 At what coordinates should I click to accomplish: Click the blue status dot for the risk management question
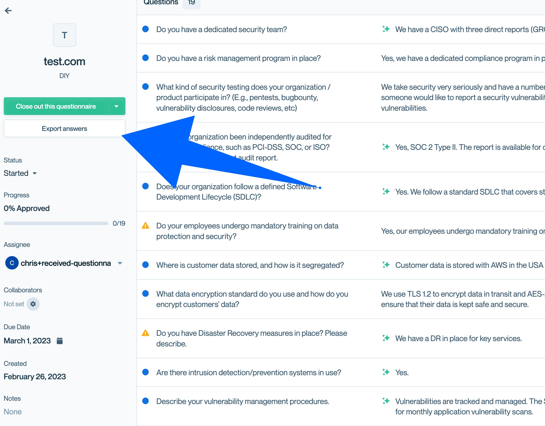pyautogui.click(x=146, y=58)
